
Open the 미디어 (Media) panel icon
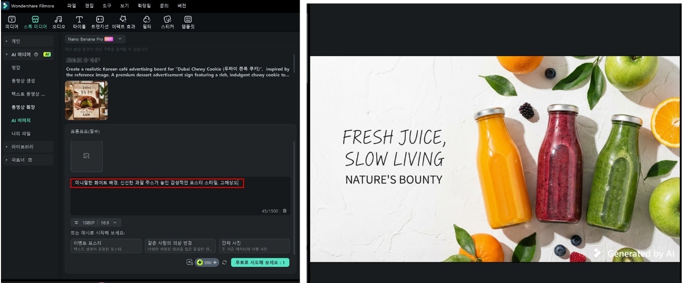click(12, 22)
